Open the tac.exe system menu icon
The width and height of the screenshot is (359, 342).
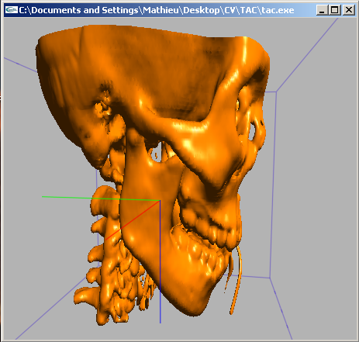[x=12, y=10]
